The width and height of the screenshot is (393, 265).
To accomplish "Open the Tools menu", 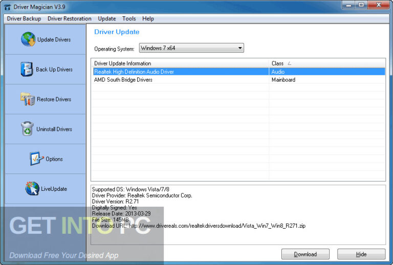I will point(129,18).
